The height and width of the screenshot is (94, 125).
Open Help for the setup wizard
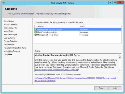pyautogui.click(x=115, y=88)
